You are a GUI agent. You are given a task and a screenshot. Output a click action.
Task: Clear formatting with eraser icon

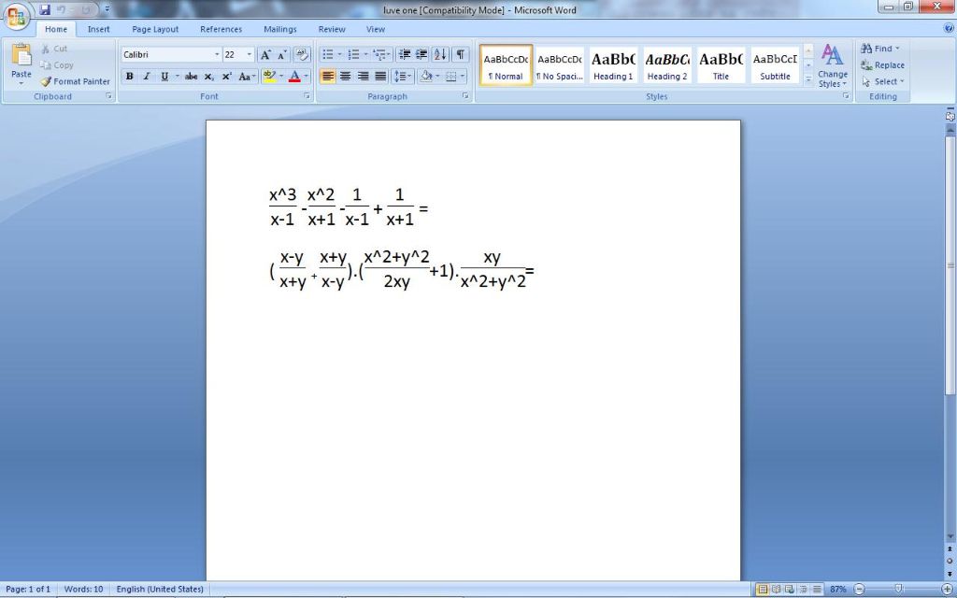click(302, 55)
